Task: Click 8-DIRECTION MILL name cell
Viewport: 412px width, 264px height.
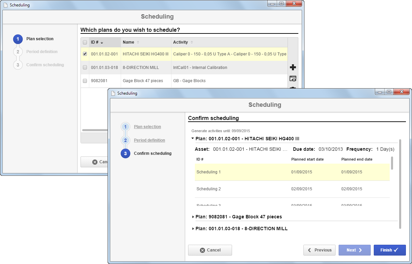Action: point(146,68)
